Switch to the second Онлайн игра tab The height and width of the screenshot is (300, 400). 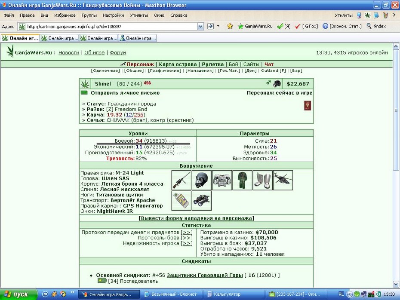59,38
